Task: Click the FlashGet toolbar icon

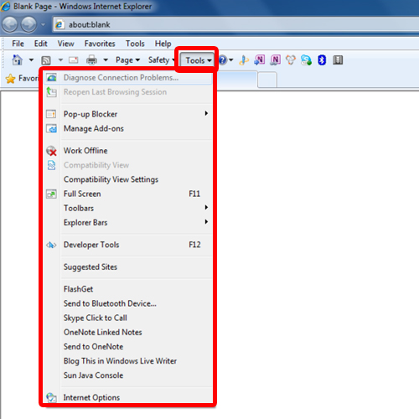Action: (x=244, y=59)
